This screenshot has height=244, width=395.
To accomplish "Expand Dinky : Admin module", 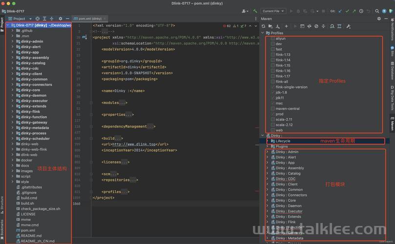I will point(267,152).
